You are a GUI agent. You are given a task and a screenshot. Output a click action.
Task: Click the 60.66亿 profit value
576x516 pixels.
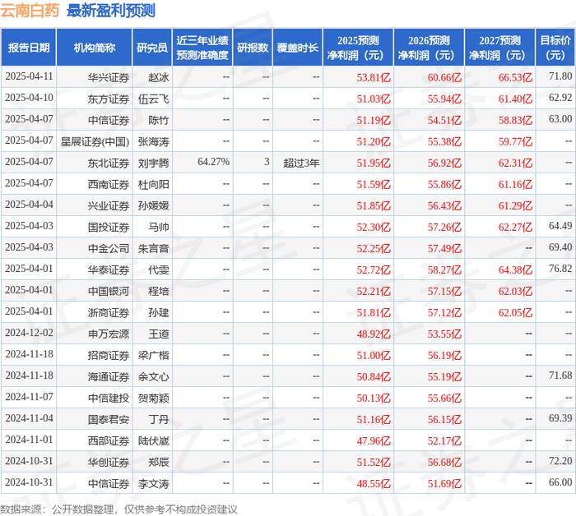point(444,77)
